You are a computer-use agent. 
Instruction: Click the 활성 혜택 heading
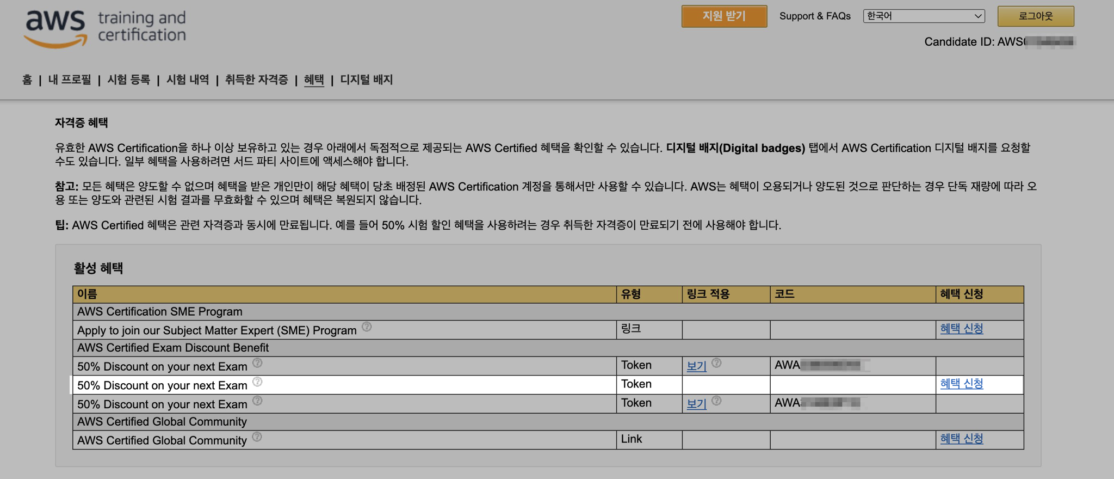[x=98, y=268]
